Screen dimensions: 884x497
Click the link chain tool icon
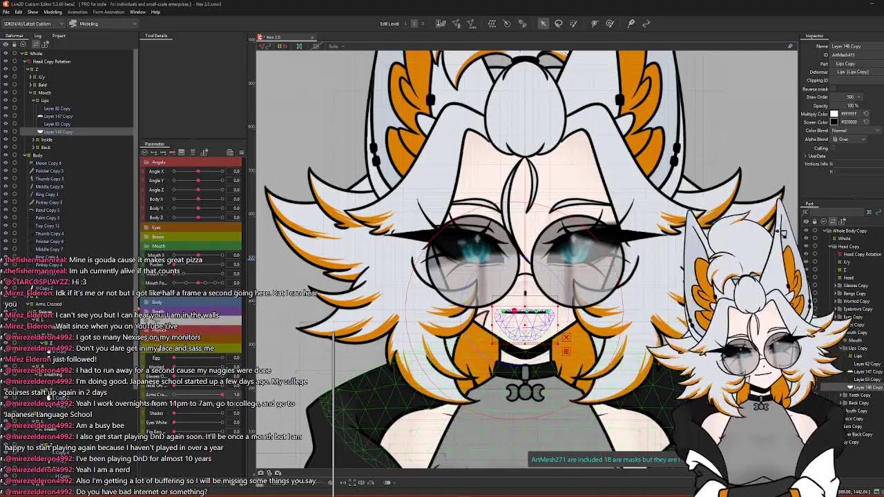(x=646, y=23)
